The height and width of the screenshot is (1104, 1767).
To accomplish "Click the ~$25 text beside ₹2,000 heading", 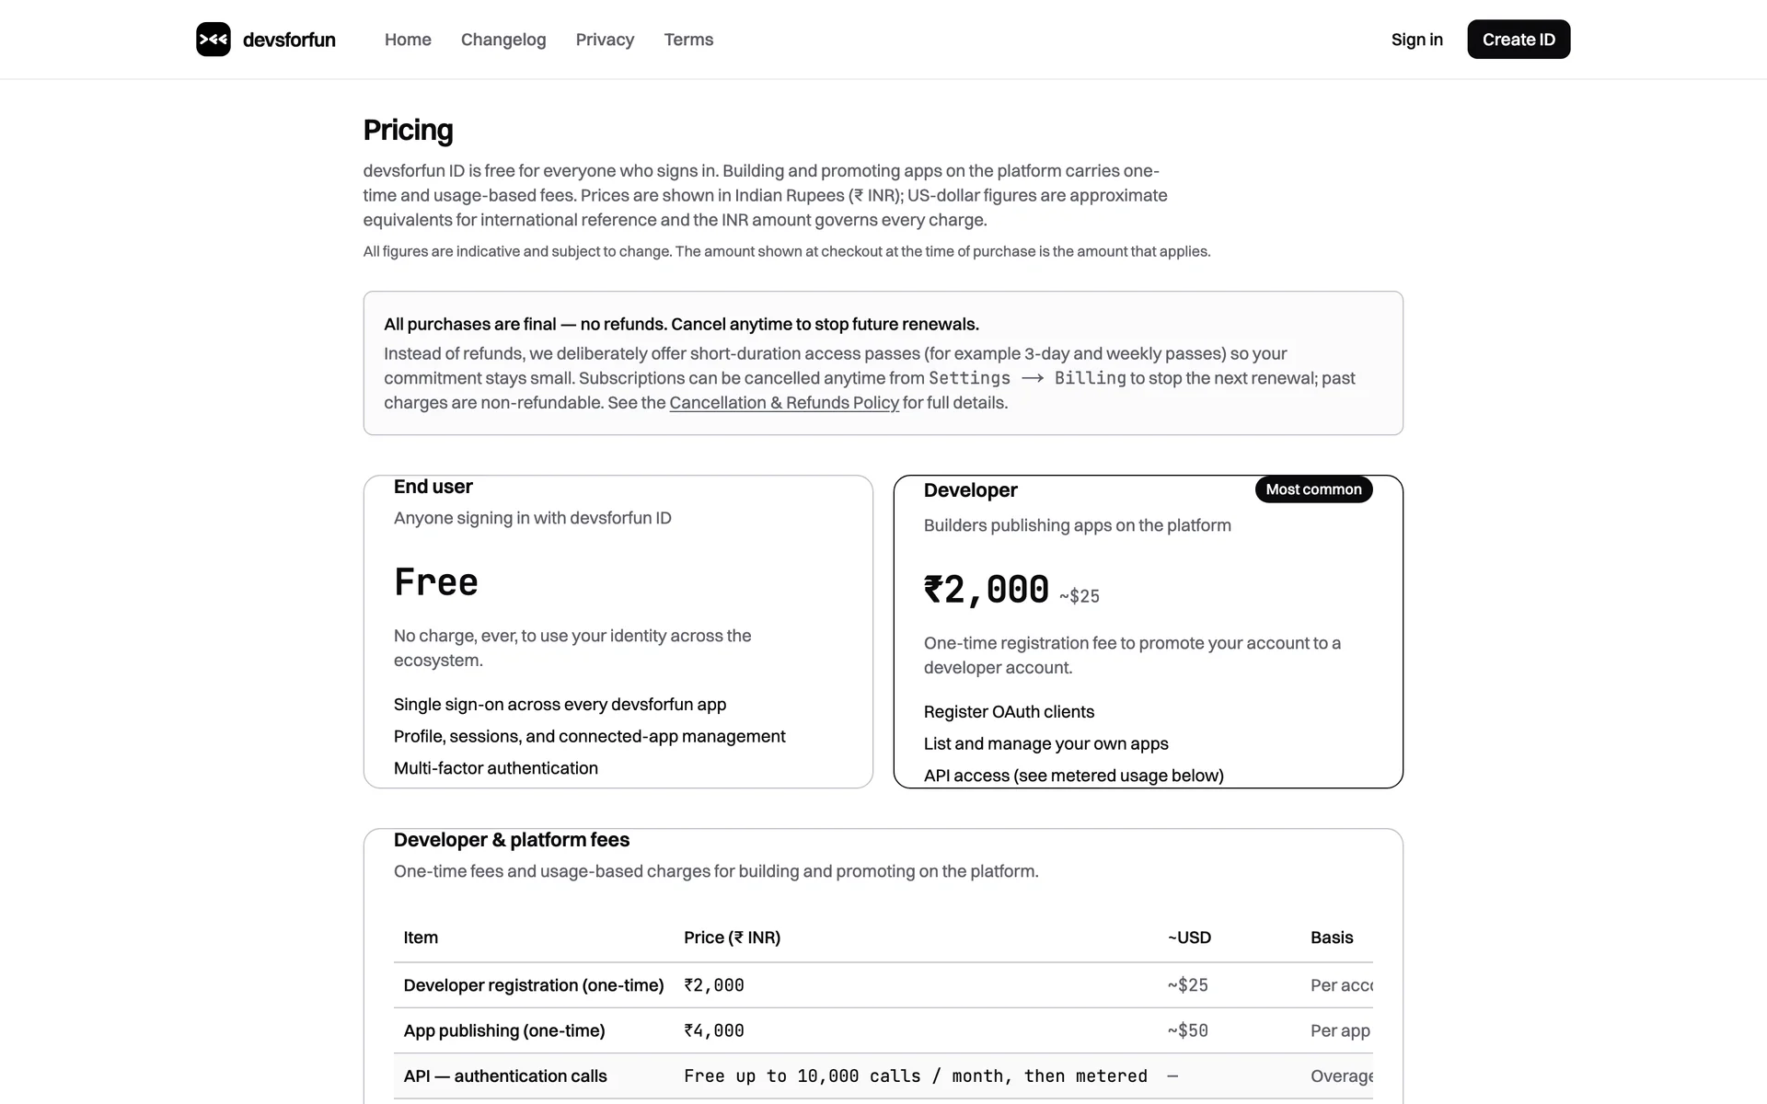I will click(x=1079, y=596).
